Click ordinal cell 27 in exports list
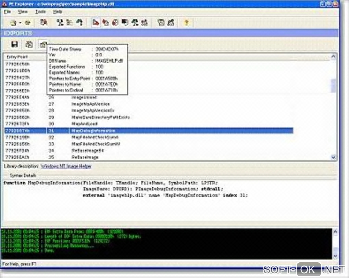 click(51, 104)
